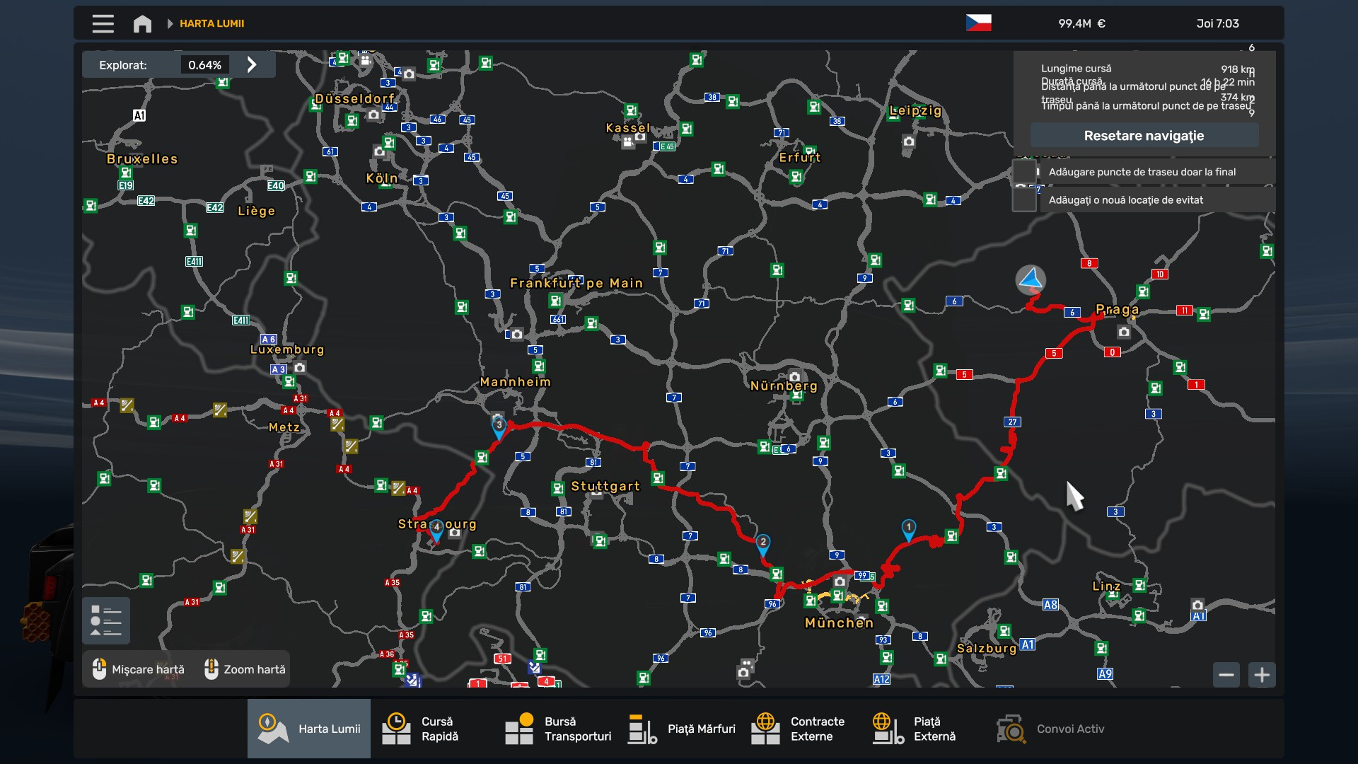Image resolution: width=1358 pixels, height=764 pixels.
Task: Click the Czech flag icon
Action: pos(978,23)
